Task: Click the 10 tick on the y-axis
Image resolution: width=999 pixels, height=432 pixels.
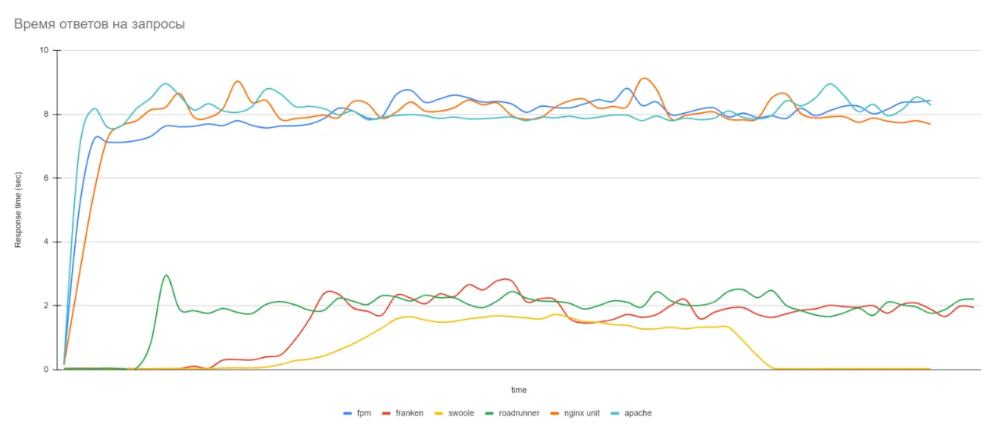Action: (44, 51)
